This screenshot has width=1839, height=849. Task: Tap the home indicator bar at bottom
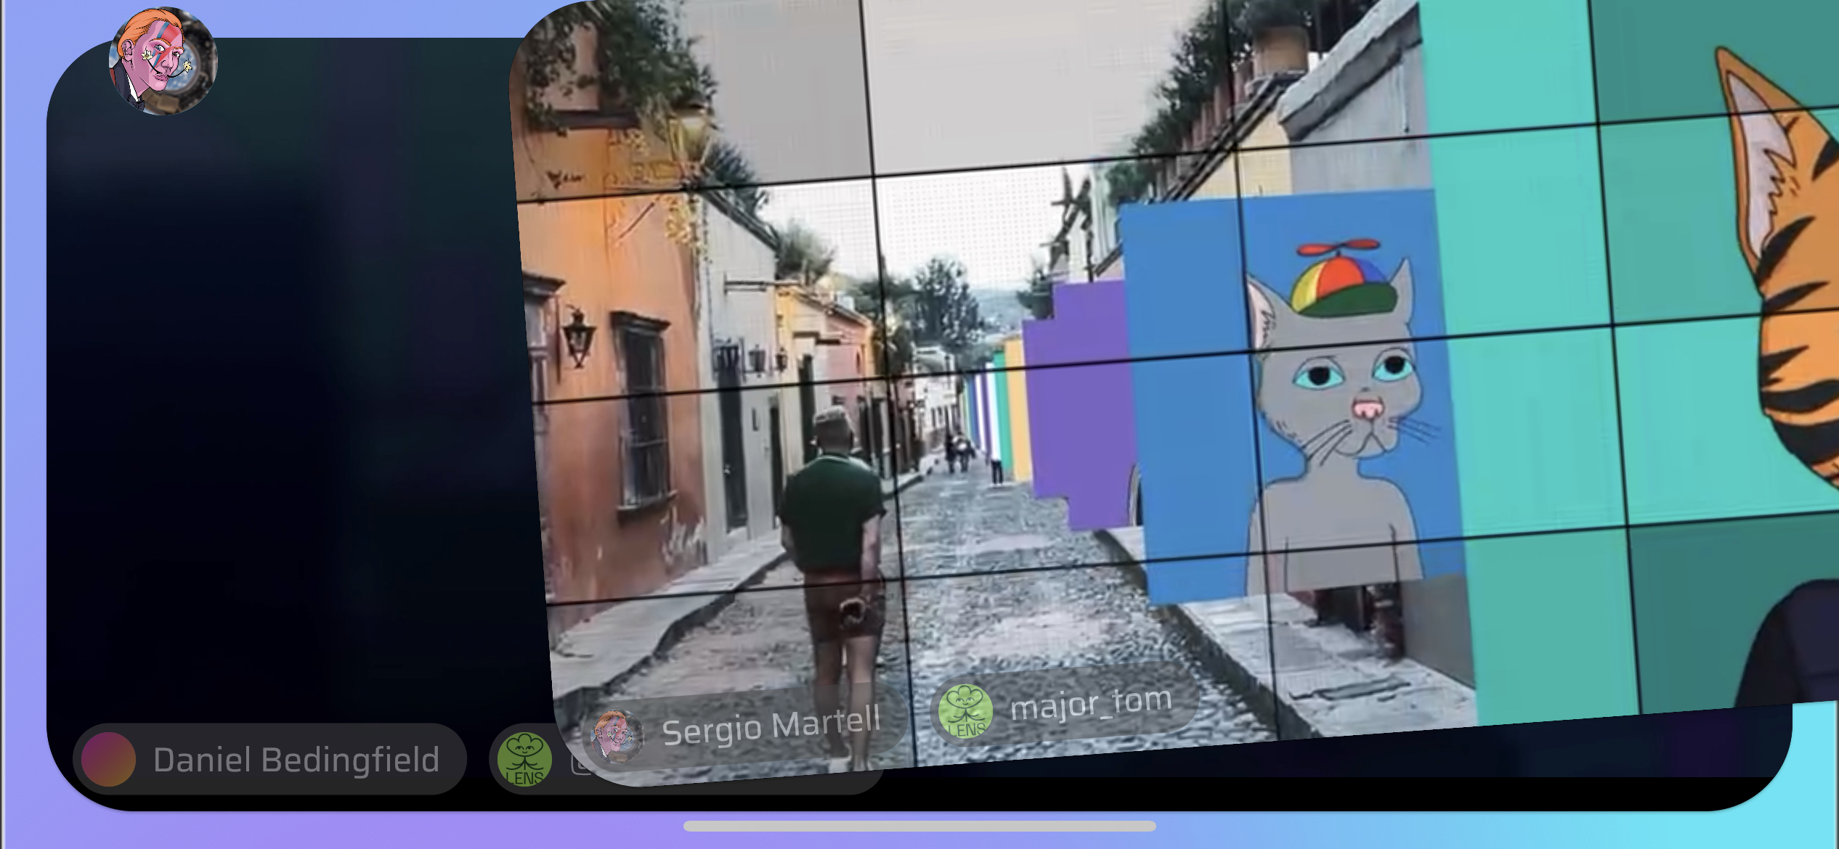[x=919, y=826]
